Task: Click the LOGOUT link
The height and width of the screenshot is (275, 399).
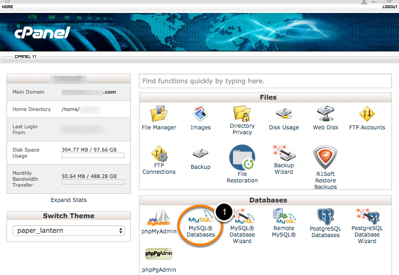Action: pos(390,6)
